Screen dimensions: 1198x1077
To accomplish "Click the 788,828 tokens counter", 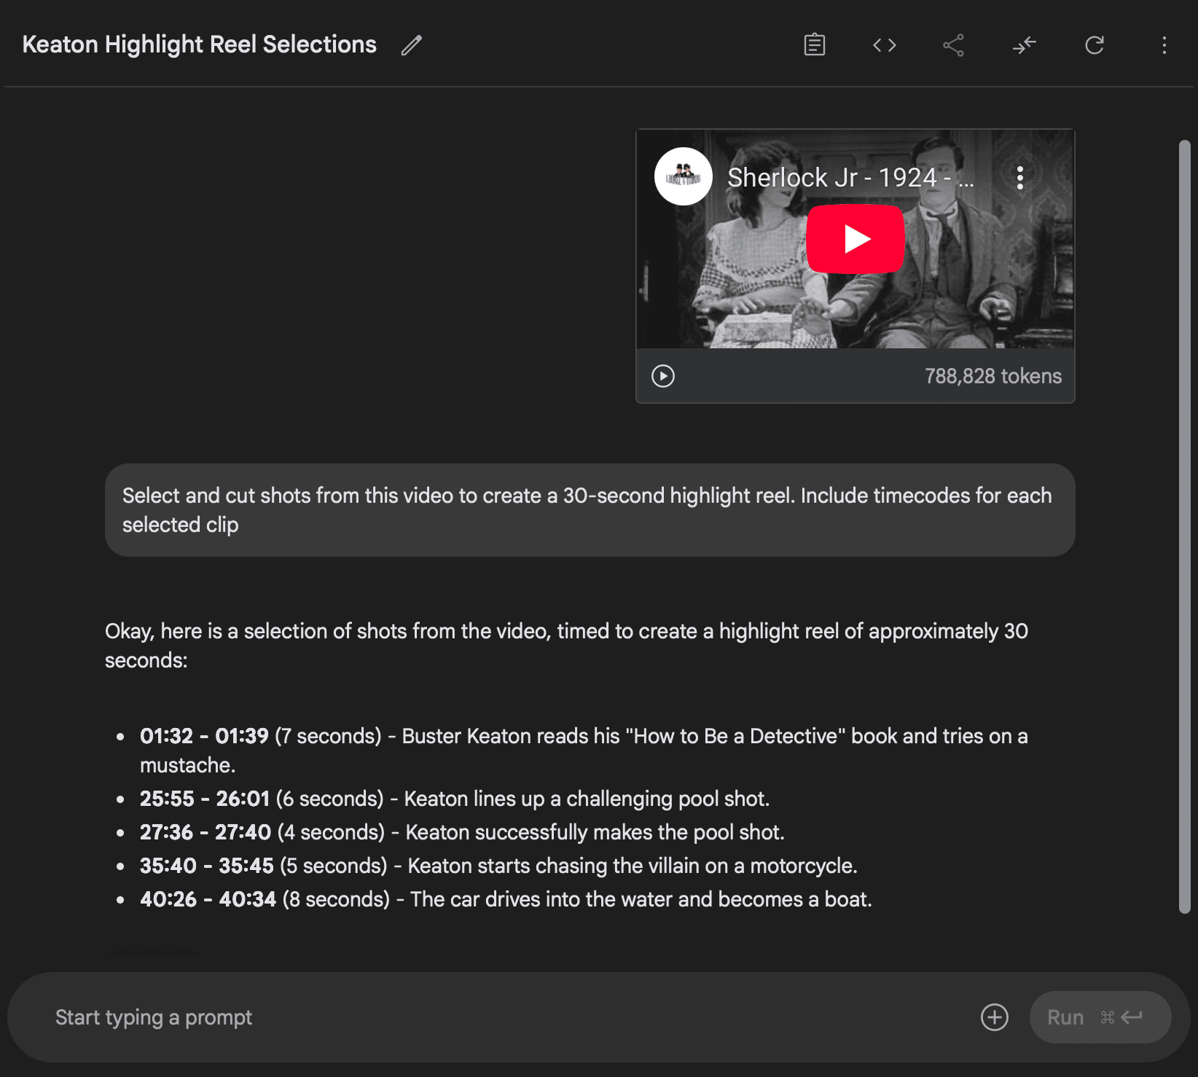I will point(993,376).
